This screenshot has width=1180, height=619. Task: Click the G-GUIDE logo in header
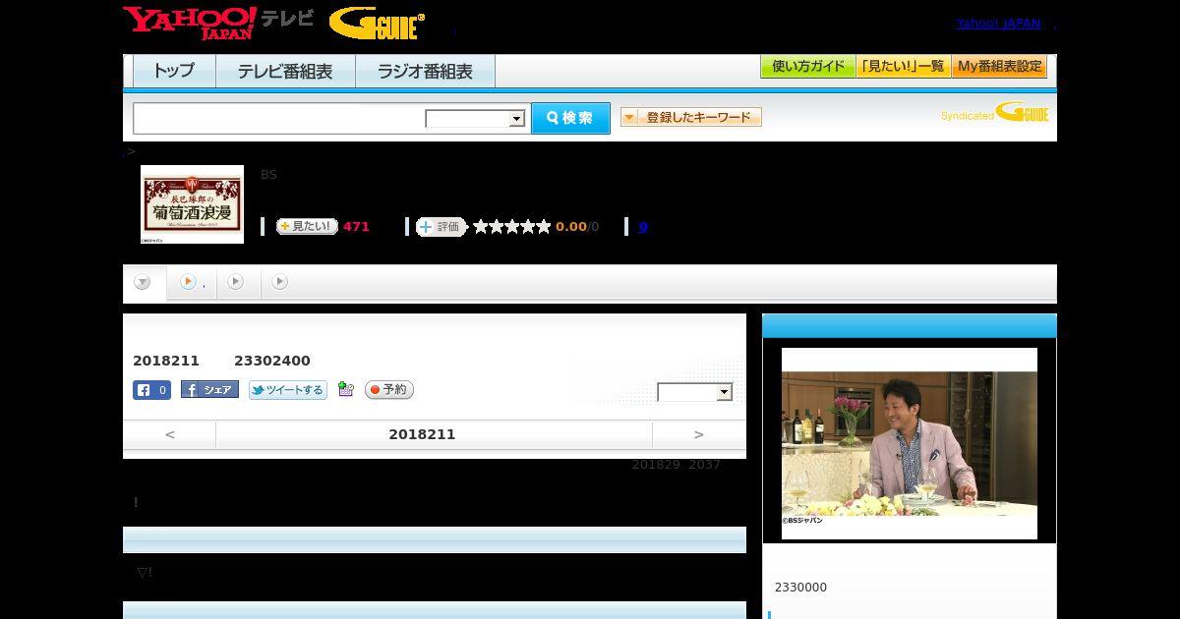click(x=377, y=24)
